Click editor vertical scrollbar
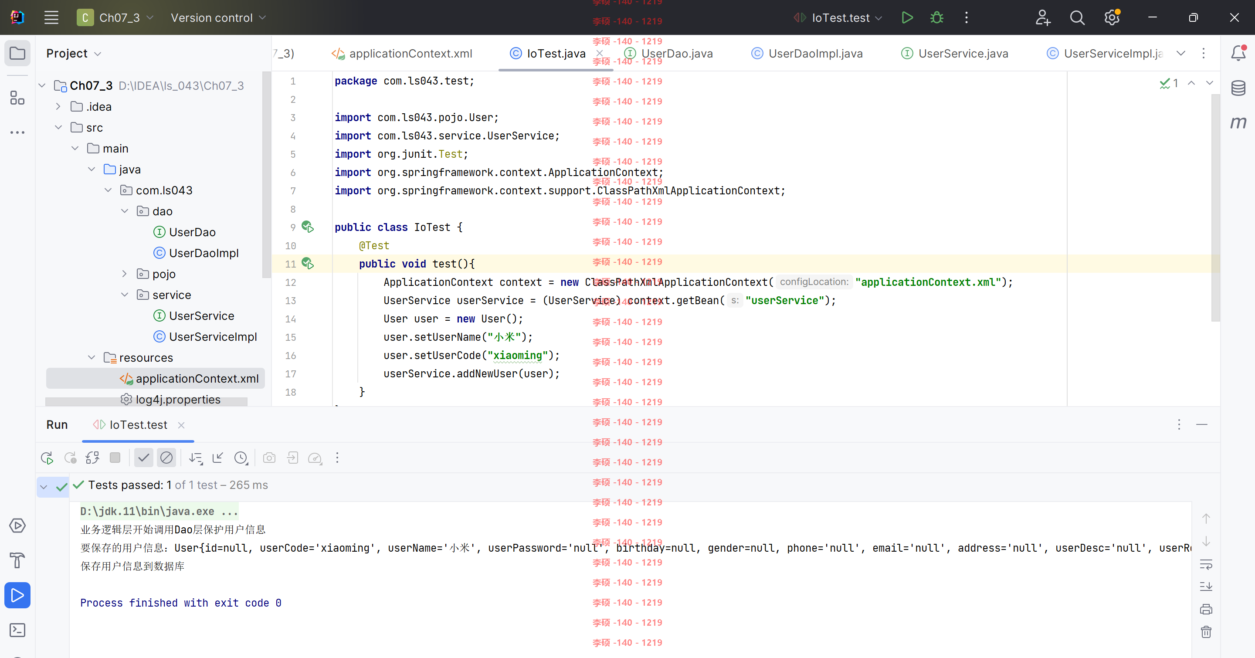The height and width of the screenshot is (658, 1255). (x=1215, y=207)
